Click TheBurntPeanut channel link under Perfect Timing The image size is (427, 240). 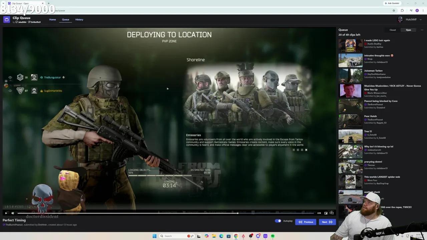[14, 225]
